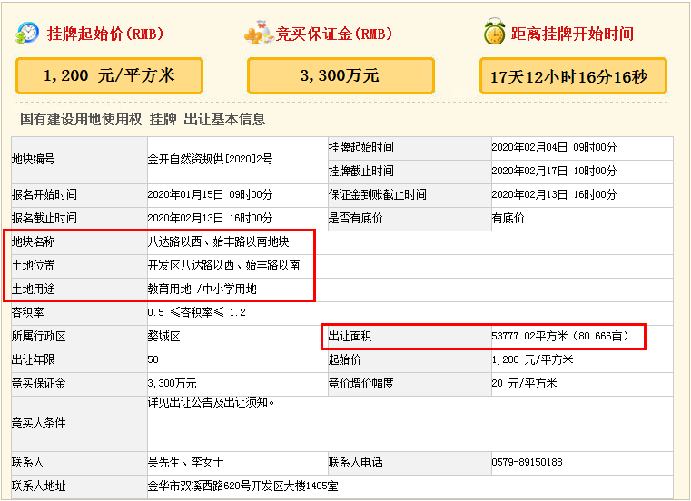Select the location 开发区八达路以西、始丰路以南

tap(224, 266)
